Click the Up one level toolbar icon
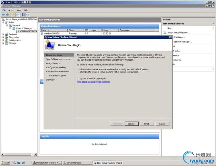This screenshot has width=216, height=166. [13, 15]
